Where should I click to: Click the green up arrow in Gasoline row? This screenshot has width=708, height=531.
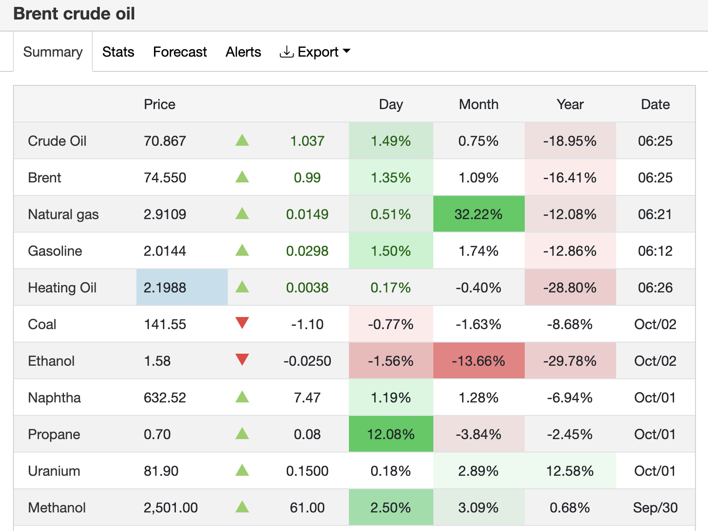(x=242, y=250)
